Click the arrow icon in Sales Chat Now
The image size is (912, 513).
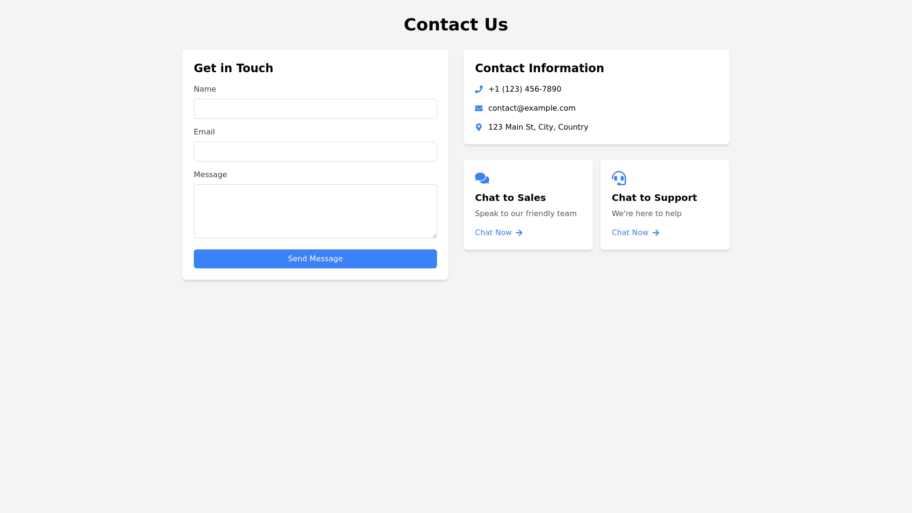pos(519,233)
